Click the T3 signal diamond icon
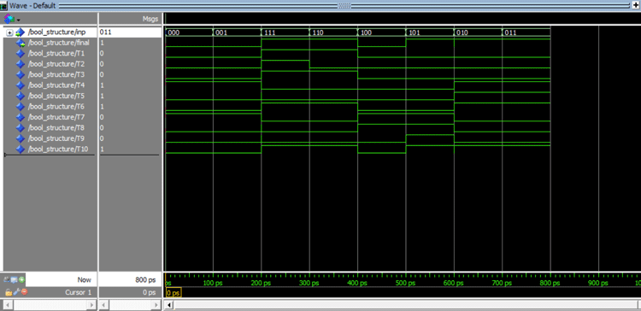 coord(20,75)
